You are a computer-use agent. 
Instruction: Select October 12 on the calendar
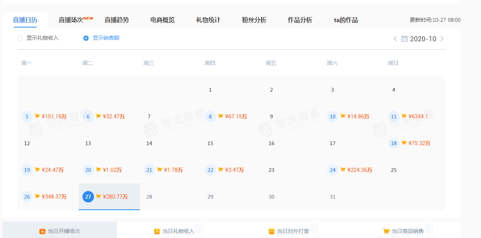pyautogui.click(x=27, y=143)
